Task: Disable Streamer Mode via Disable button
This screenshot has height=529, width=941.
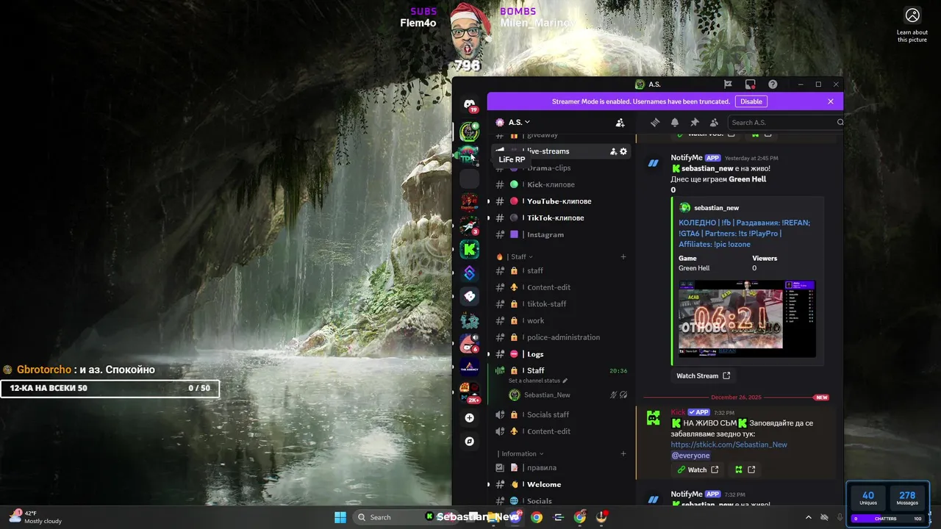Action: [751, 101]
